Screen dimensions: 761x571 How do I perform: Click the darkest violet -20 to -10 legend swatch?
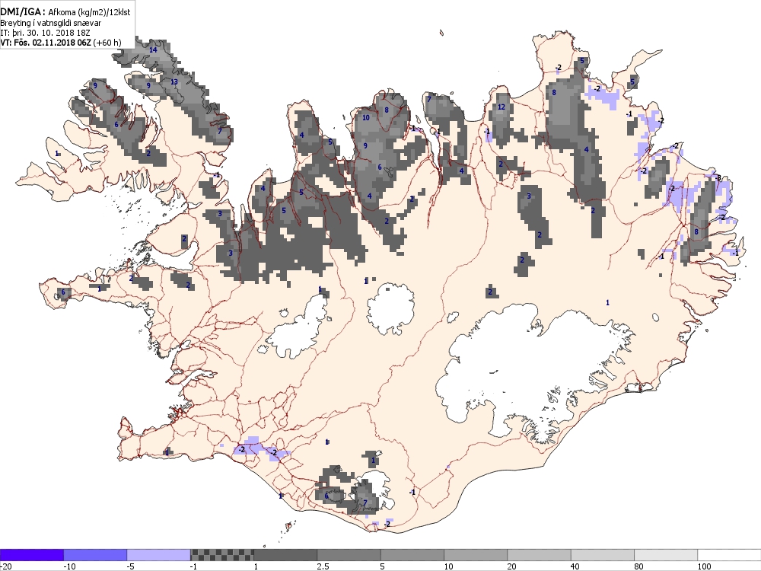pyautogui.click(x=31, y=555)
